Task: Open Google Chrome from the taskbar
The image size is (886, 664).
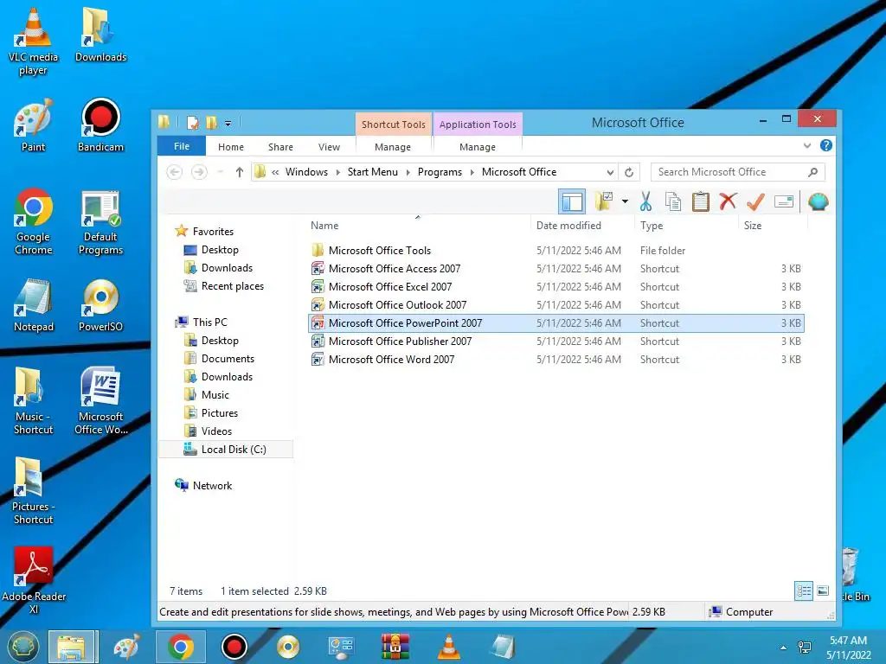Action: click(x=180, y=647)
